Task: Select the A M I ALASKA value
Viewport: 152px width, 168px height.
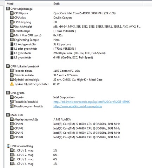Action: [x=62, y=119]
